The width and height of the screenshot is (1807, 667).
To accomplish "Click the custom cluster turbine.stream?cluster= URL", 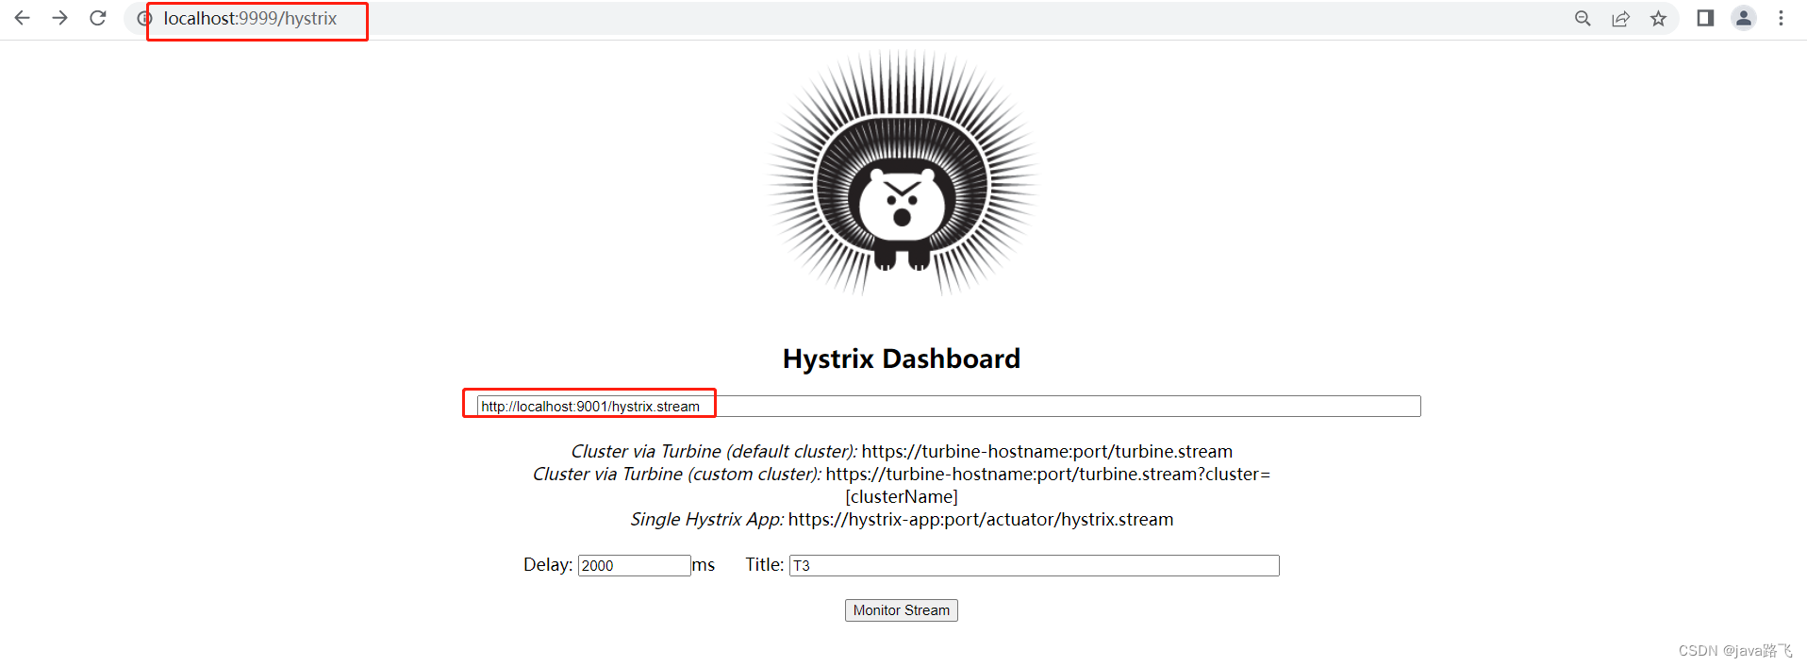I will pyautogui.click(x=1048, y=475).
